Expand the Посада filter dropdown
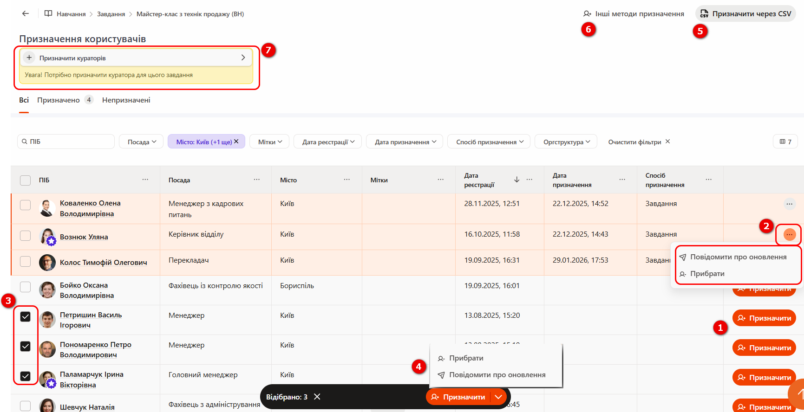Screen dimensions: 804x412 pyautogui.click(x=142, y=142)
